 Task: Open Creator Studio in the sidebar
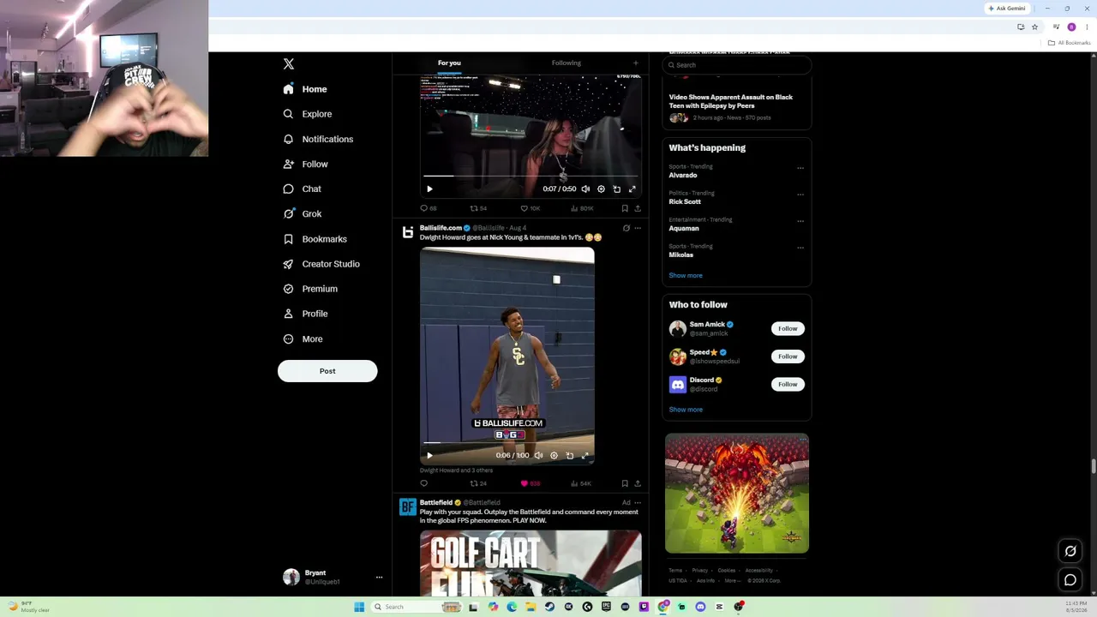[321, 264]
